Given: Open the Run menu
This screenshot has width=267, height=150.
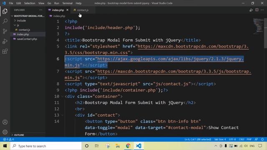Looking at the screenshot, I should coord(57,3).
